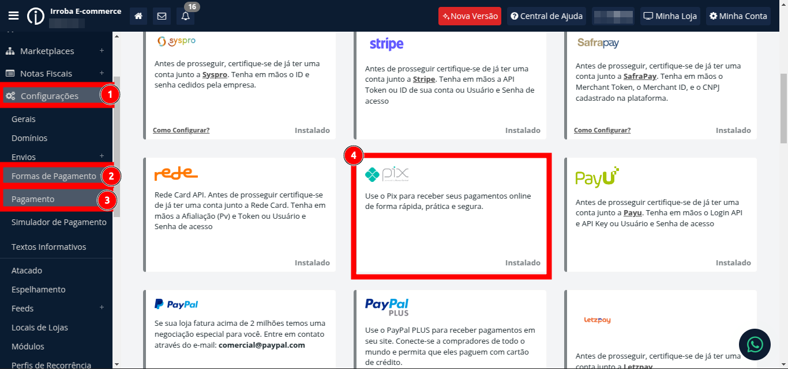The height and width of the screenshot is (369, 788).
Task: Expand Notas Fiscais submenu
Action: [102, 73]
